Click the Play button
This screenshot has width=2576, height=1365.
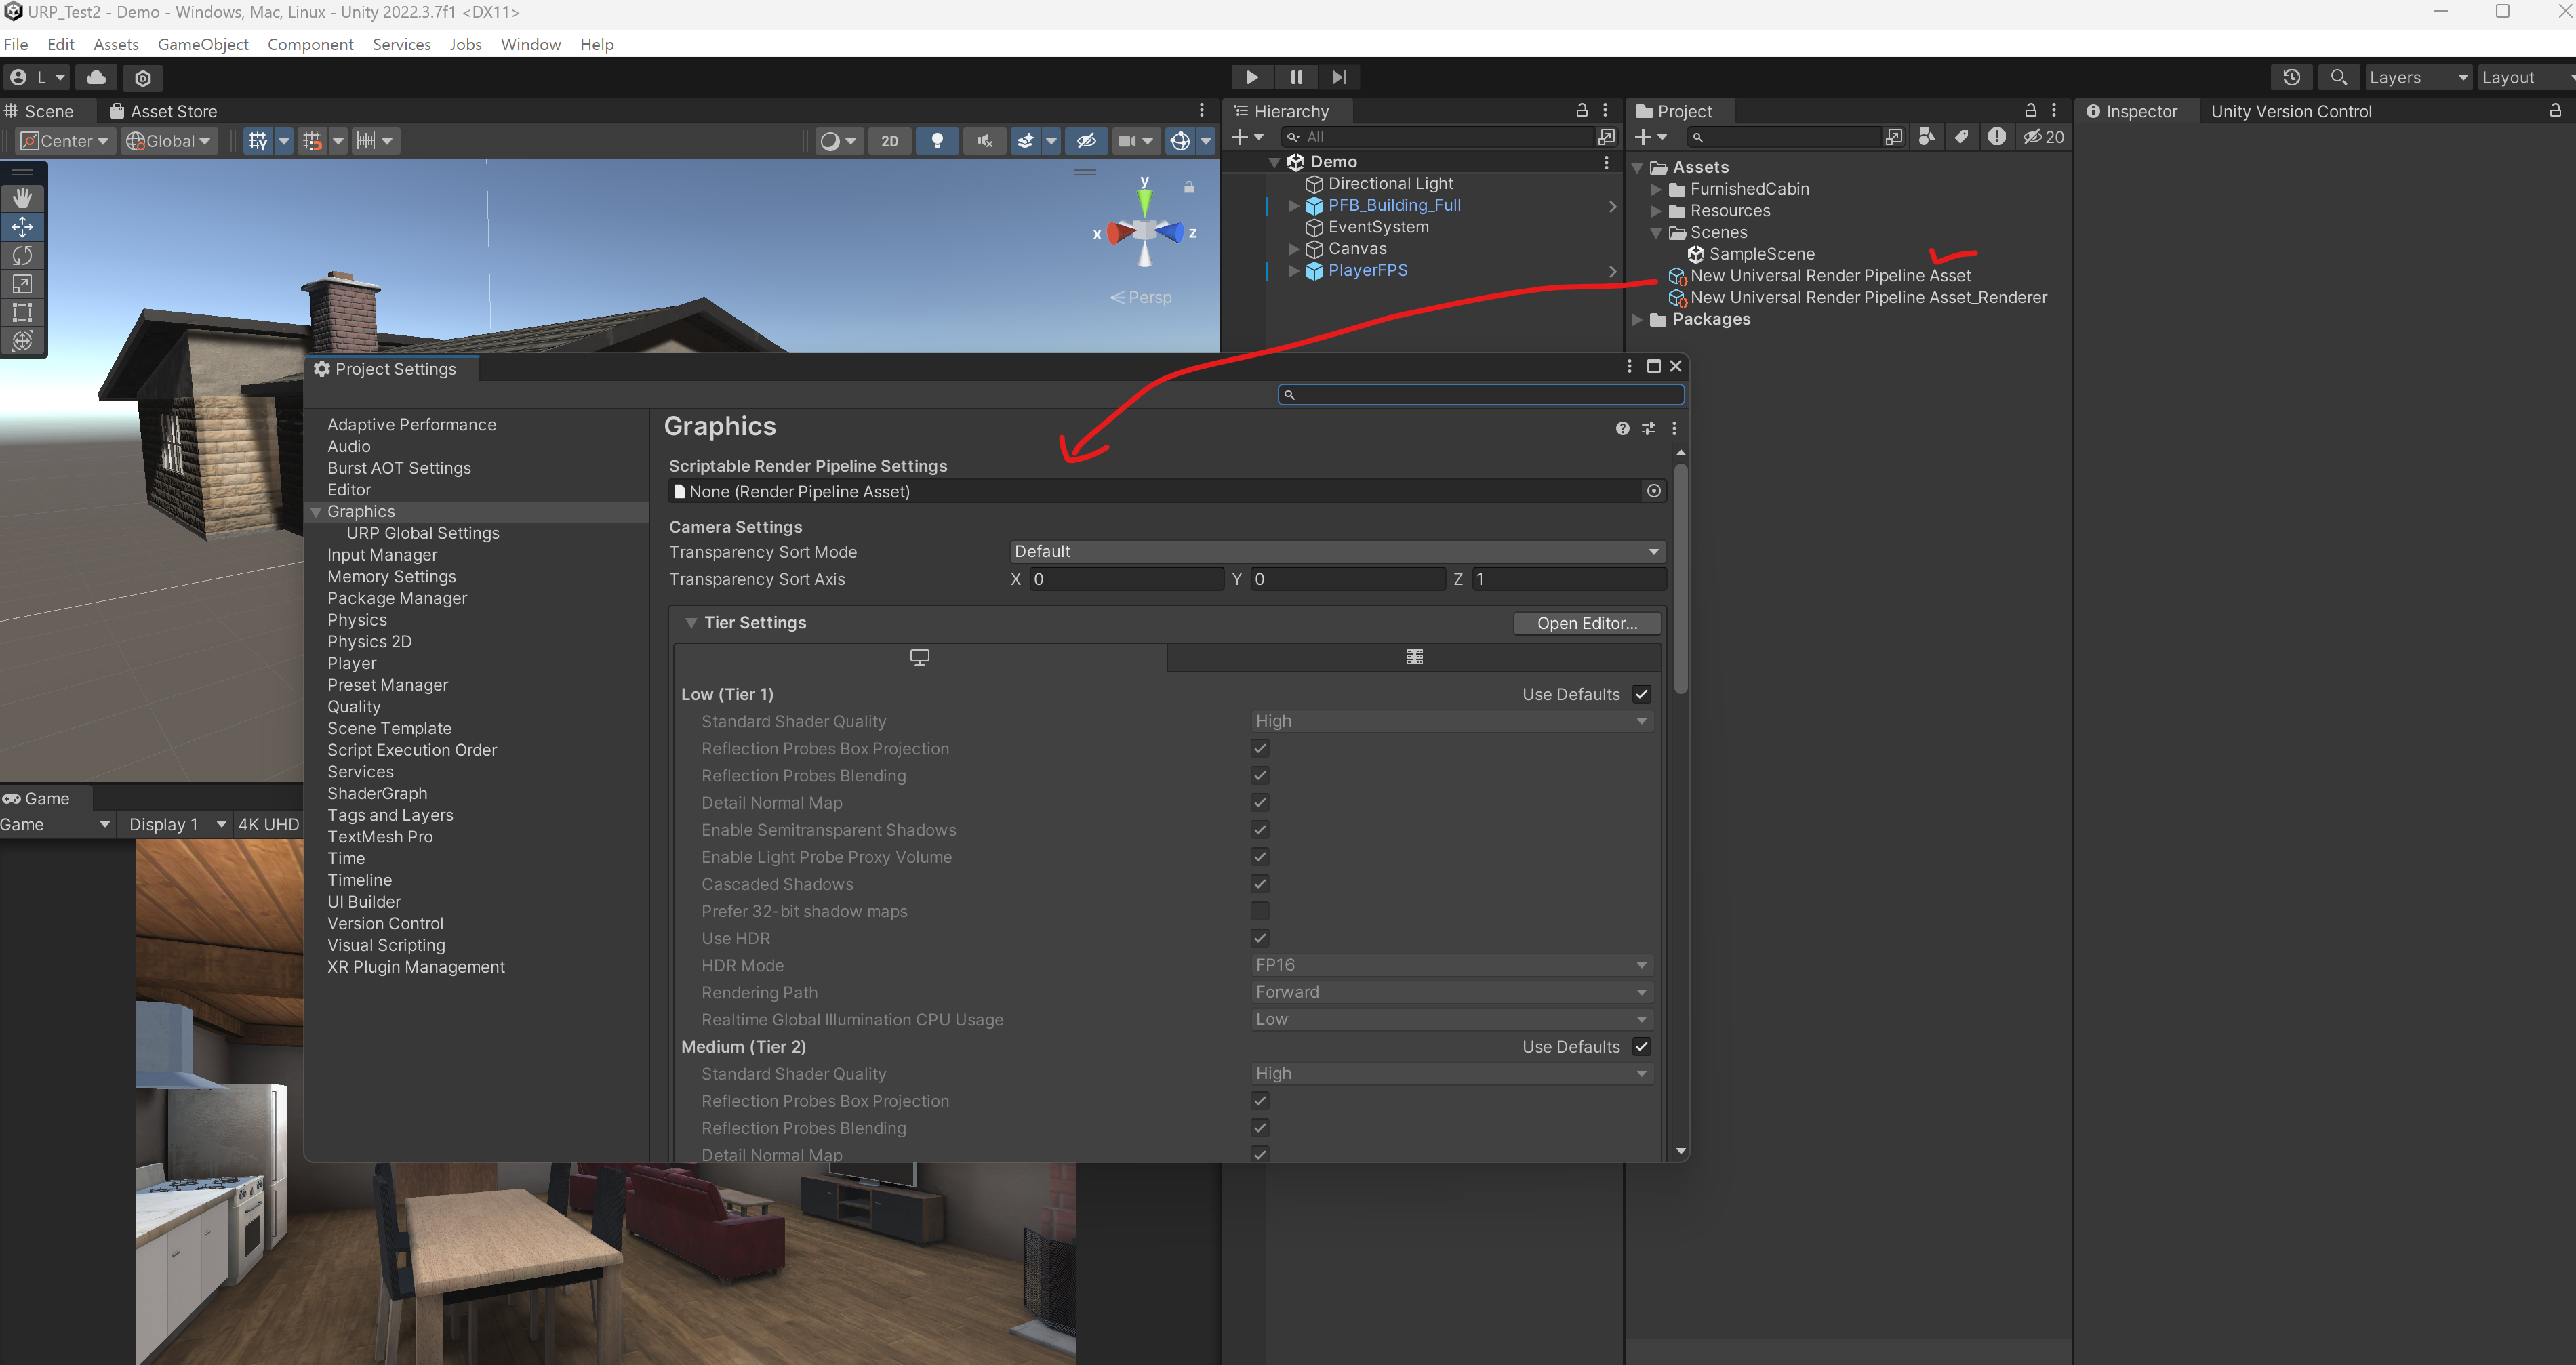(1251, 77)
